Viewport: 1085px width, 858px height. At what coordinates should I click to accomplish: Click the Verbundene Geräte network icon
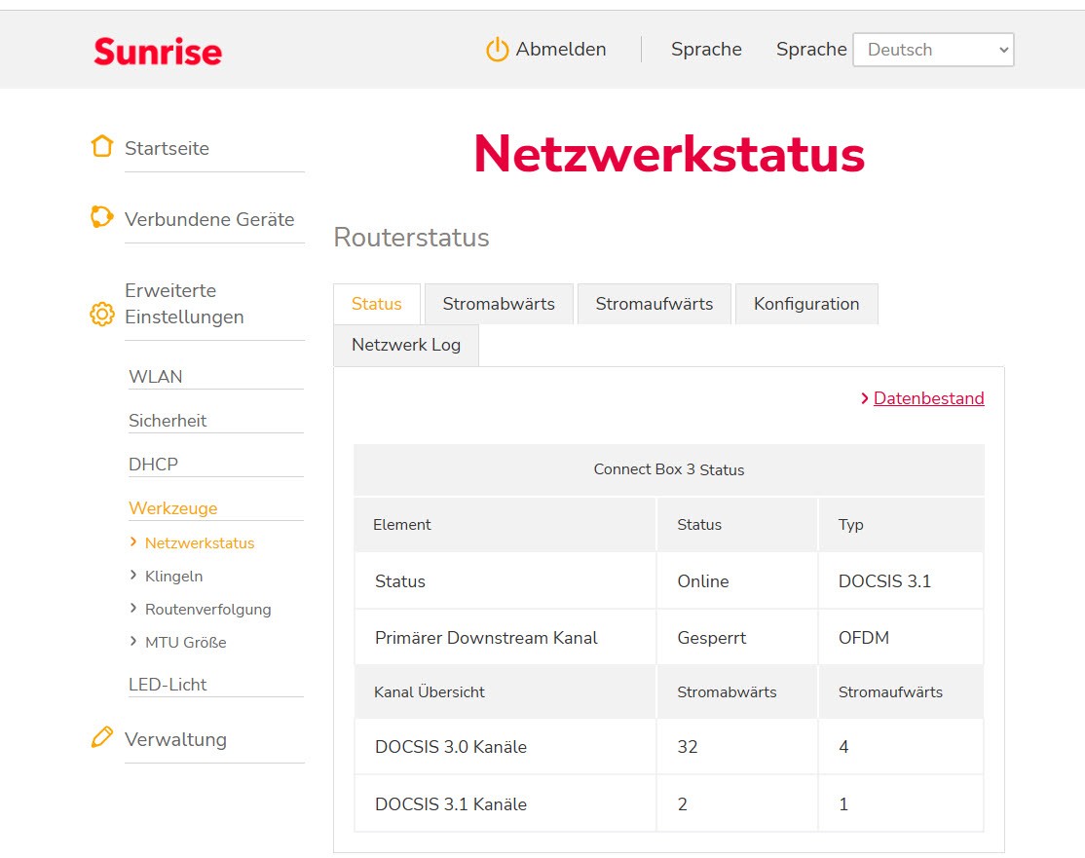tap(102, 217)
